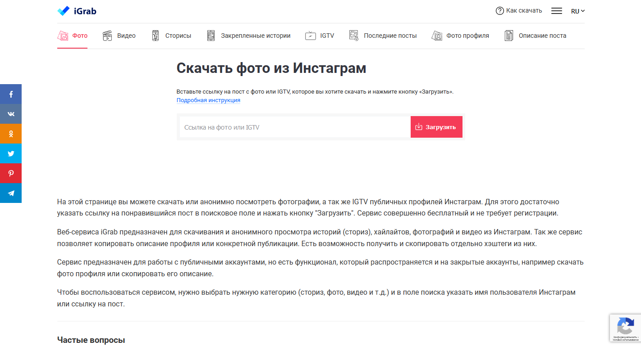
Task: Click the iGrab brand name text
Action: click(x=85, y=11)
